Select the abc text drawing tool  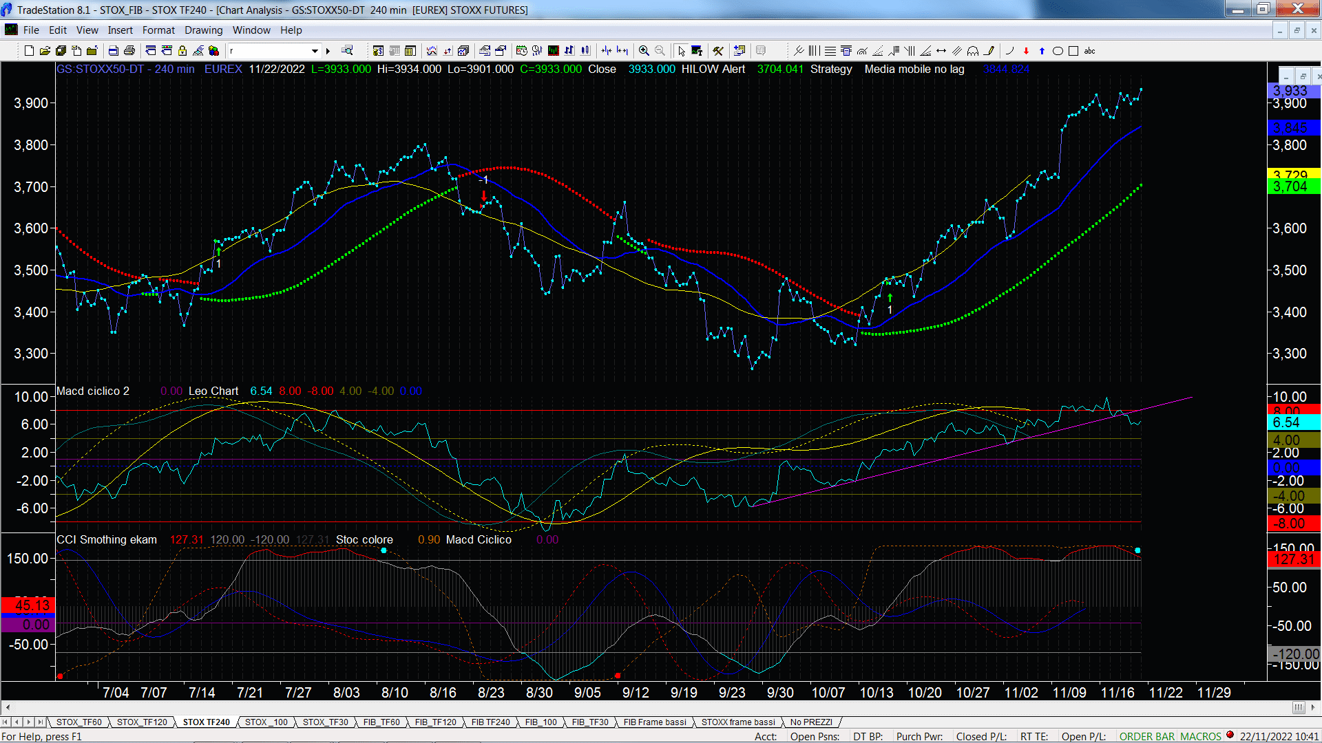coord(1089,51)
